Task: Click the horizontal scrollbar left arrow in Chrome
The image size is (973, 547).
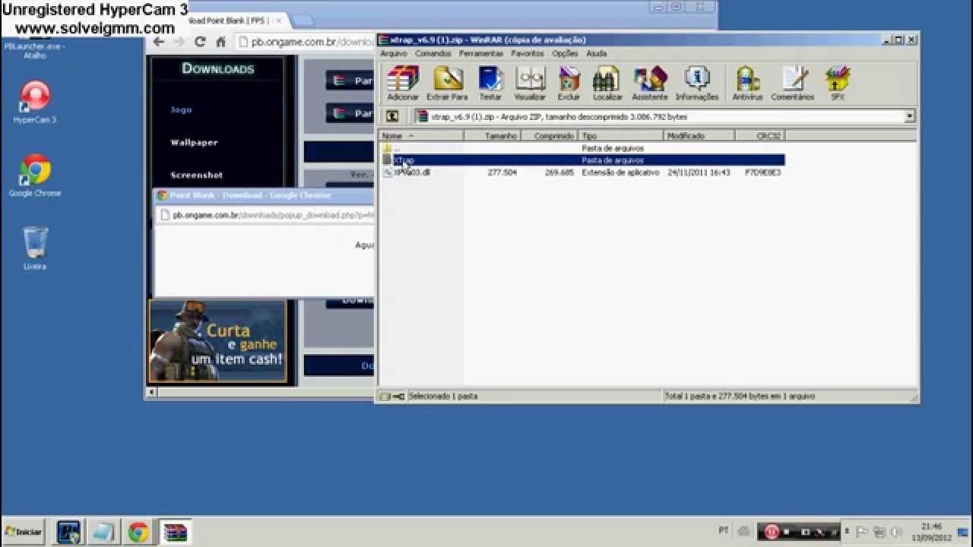Action: tap(151, 393)
